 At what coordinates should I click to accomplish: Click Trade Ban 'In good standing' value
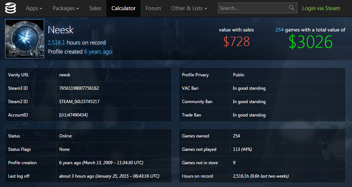[249, 115]
